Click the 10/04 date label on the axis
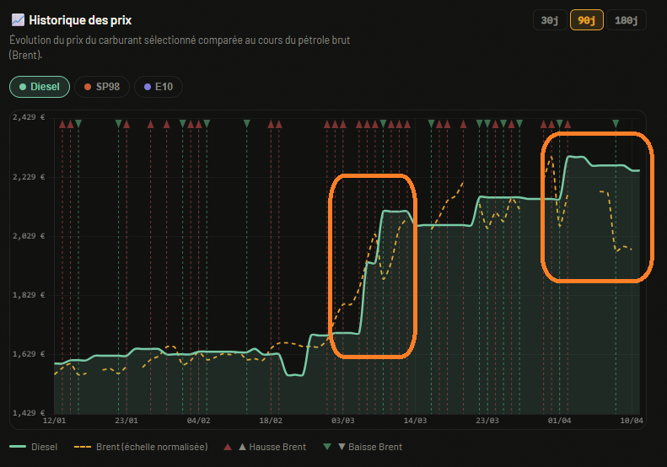This screenshot has width=667, height=467. pyautogui.click(x=632, y=420)
